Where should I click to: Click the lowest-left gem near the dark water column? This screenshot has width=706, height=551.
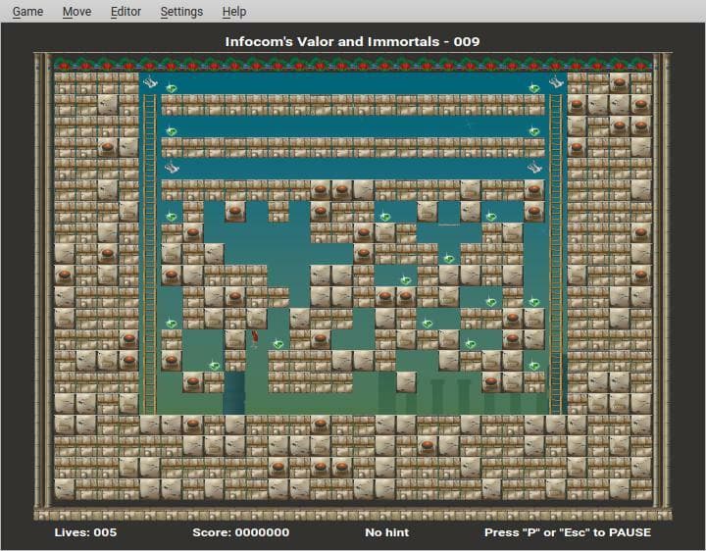click(215, 366)
